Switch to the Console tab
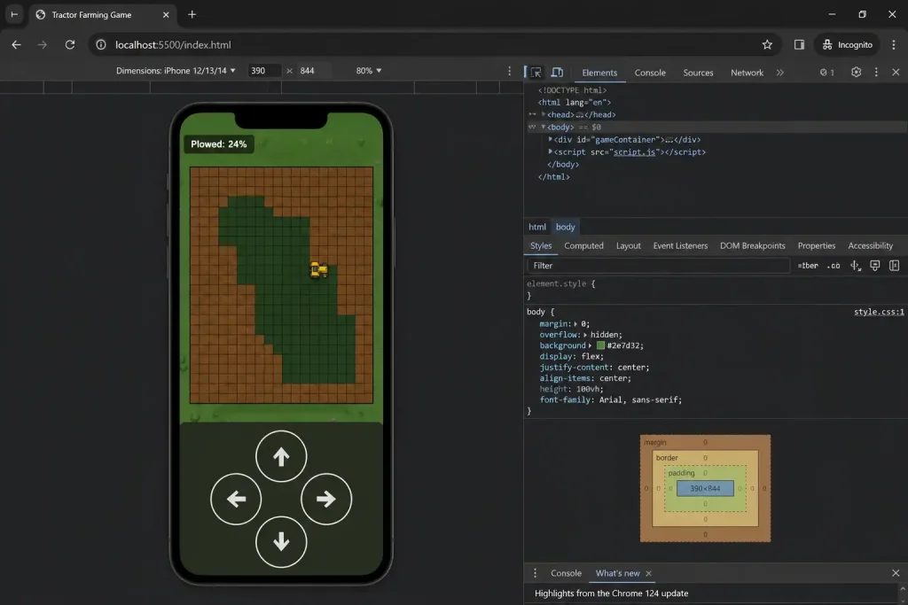 [650, 73]
